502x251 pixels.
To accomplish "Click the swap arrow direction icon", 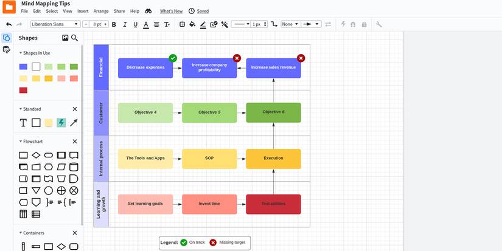I will tap(328, 24).
